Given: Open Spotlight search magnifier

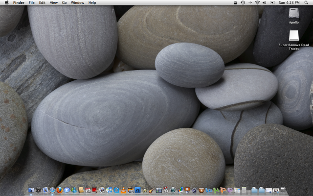Looking at the screenshot, I should 307,3.
